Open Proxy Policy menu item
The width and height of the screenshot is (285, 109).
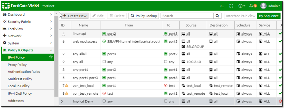coord(17,65)
